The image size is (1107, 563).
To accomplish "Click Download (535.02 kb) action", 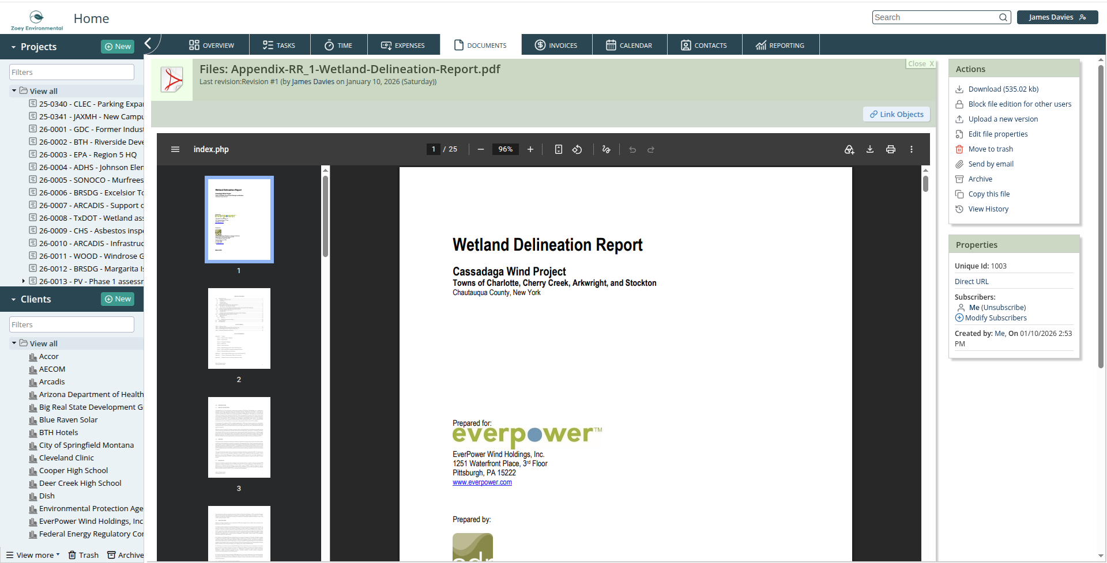I will [x=1003, y=89].
